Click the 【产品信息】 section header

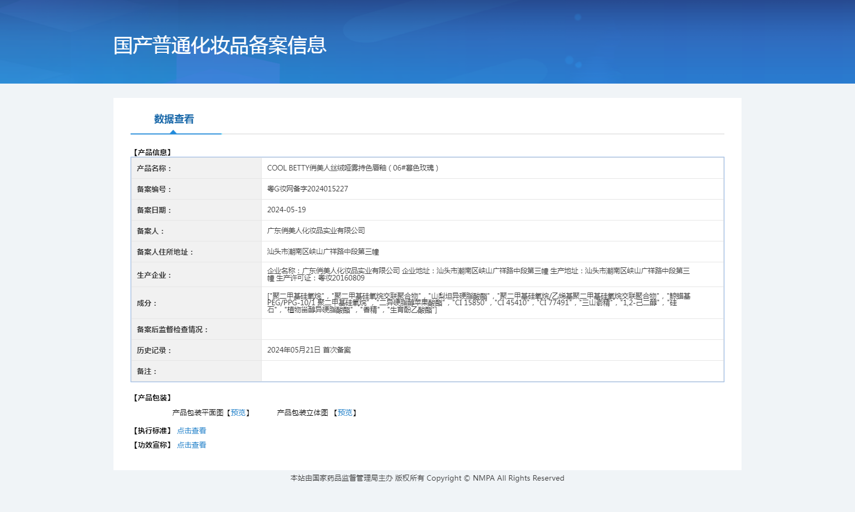pos(153,152)
